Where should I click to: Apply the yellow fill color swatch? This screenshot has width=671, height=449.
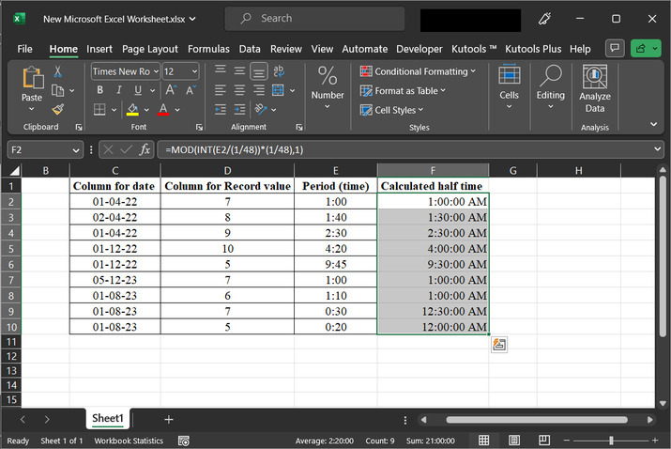coord(132,110)
